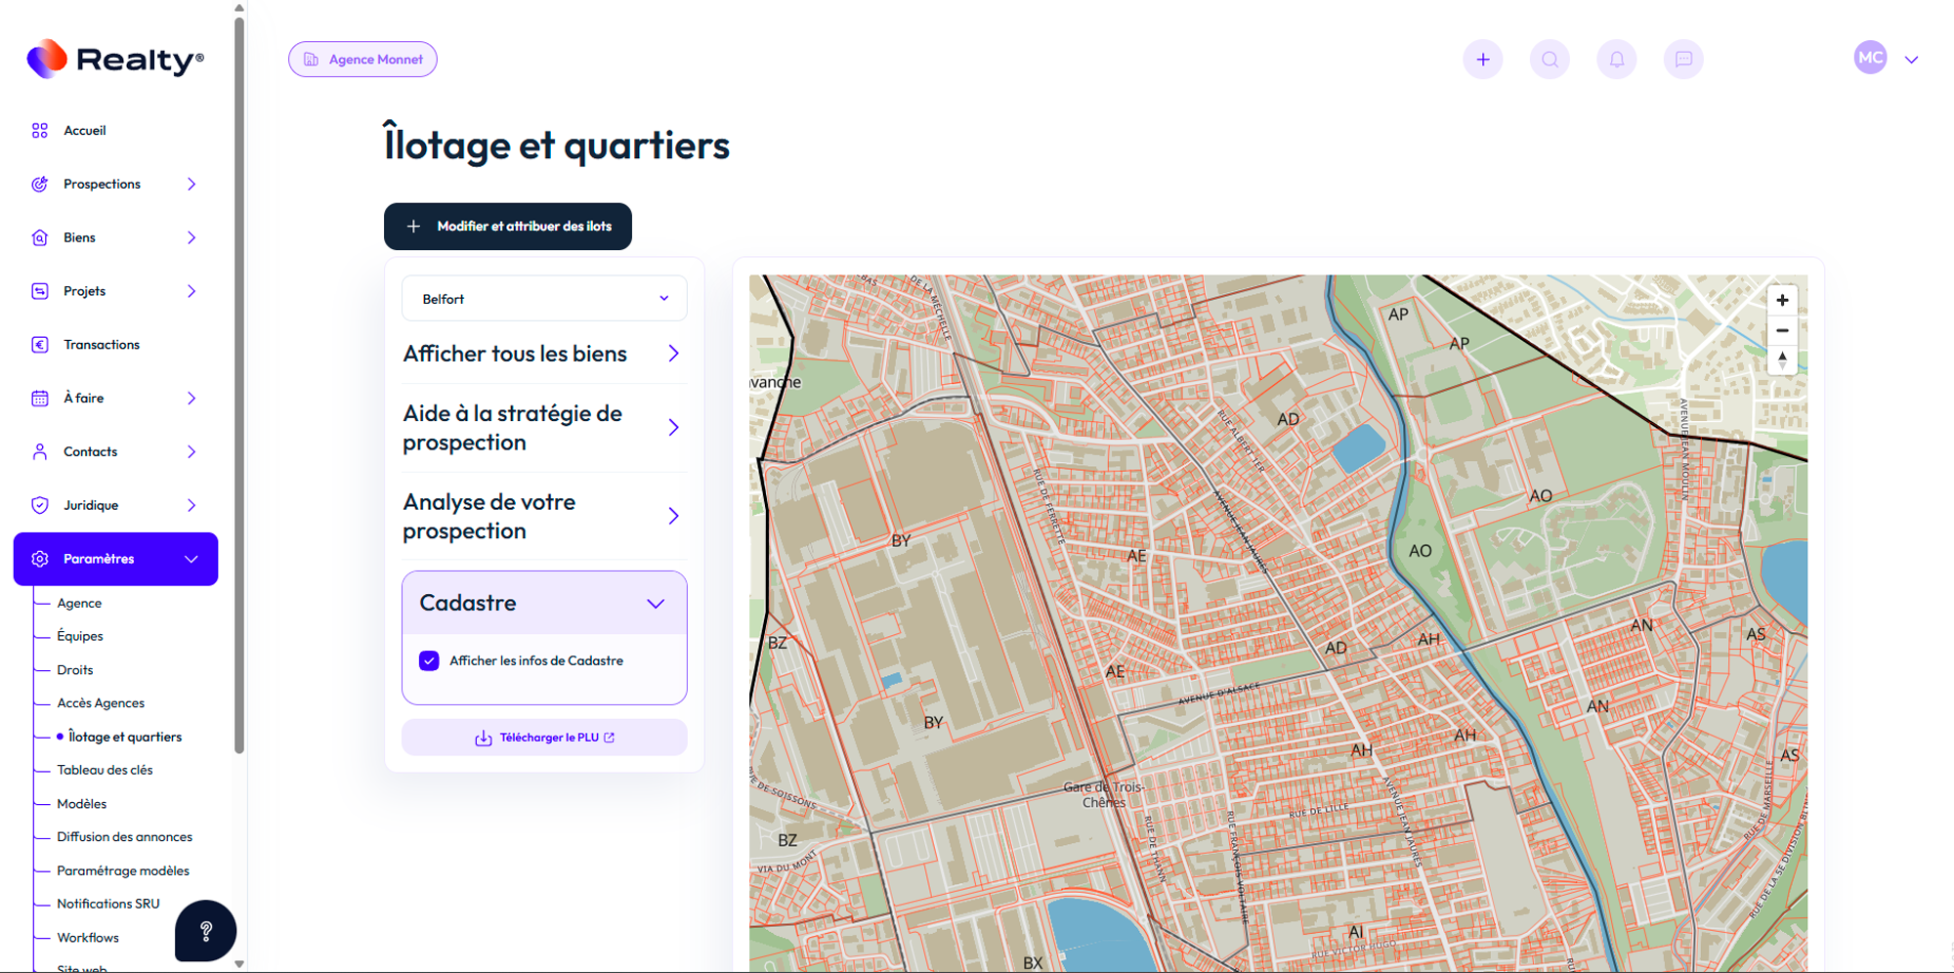The width and height of the screenshot is (1954, 973).
Task: Open Afficher tous les biens panel
Action: click(x=542, y=354)
